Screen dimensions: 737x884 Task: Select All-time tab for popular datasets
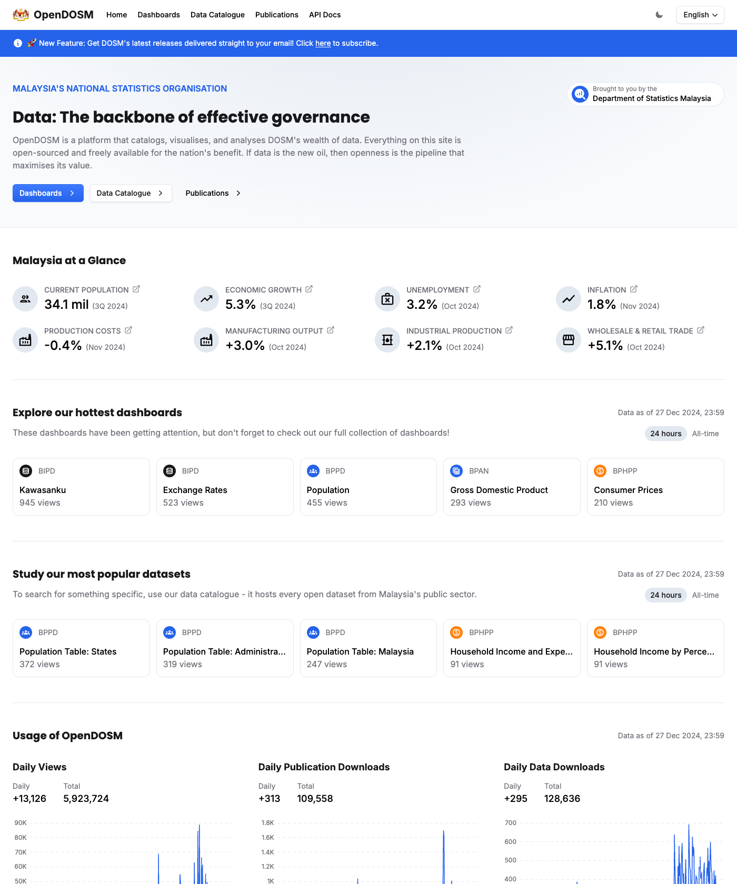[x=705, y=595]
